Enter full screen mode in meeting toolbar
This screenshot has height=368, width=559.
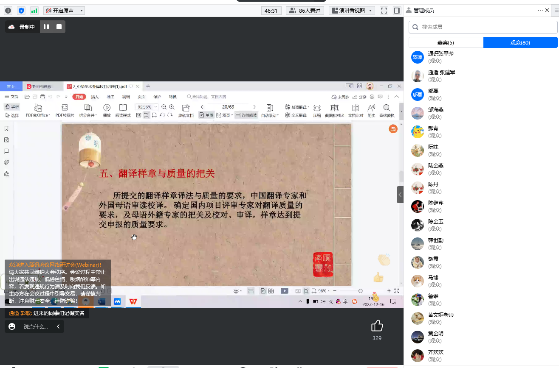pyautogui.click(x=384, y=11)
